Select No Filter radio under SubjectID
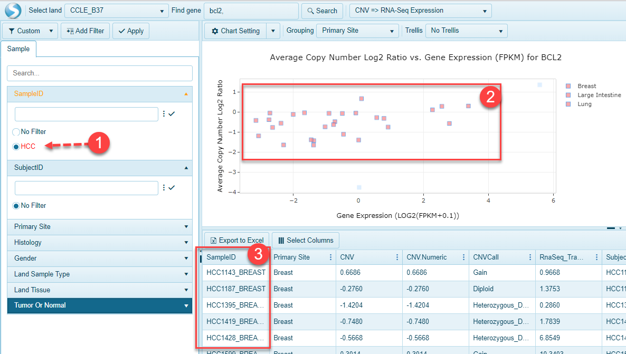This screenshot has width=626, height=354. pyautogui.click(x=15, y=205)
